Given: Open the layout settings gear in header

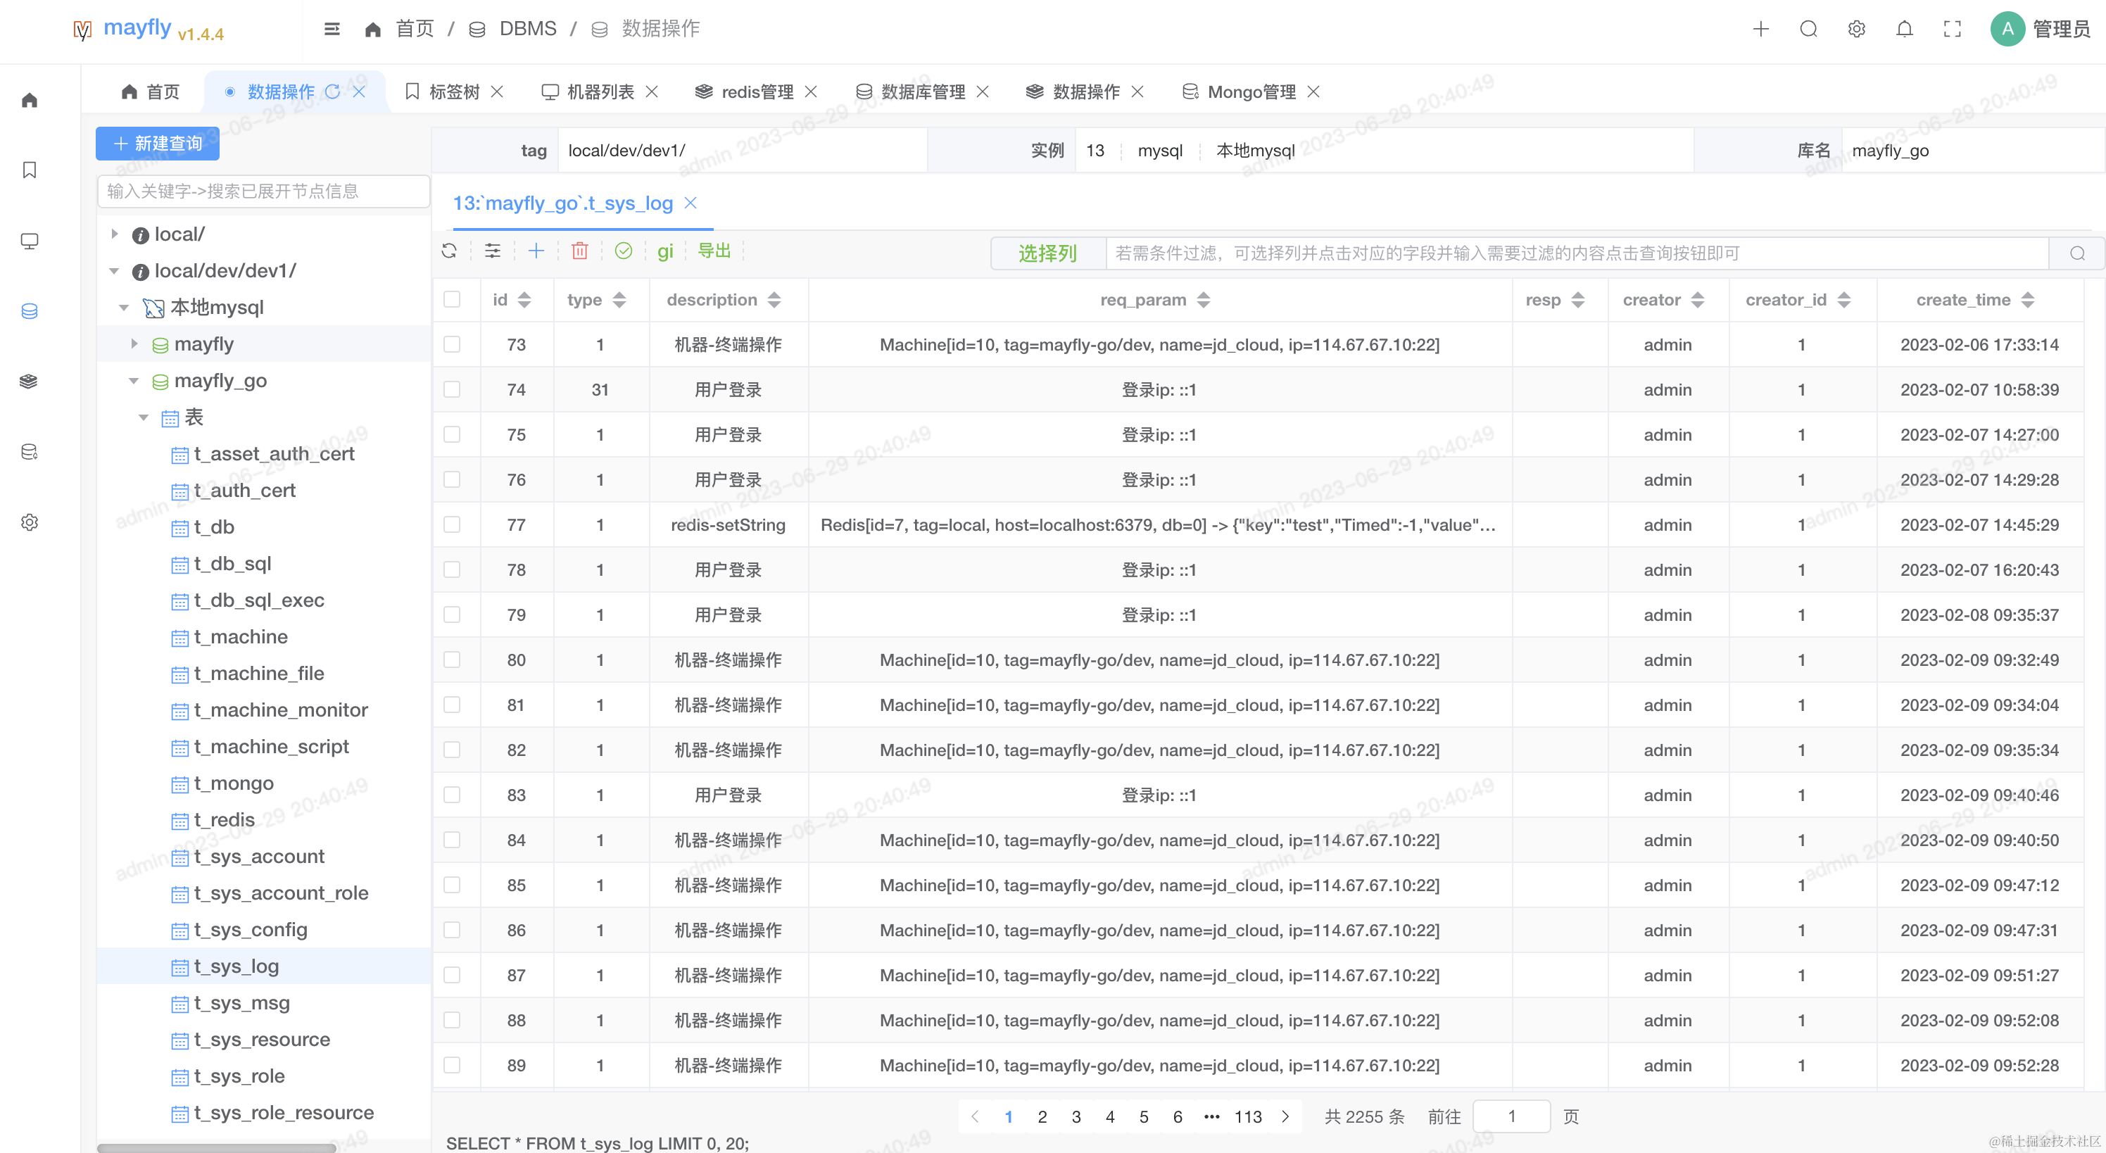Looking at the screenshot, I should point(1857,30).
